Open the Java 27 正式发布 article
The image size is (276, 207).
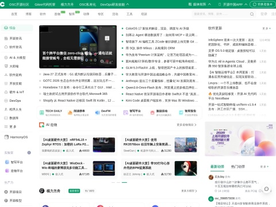79,74
